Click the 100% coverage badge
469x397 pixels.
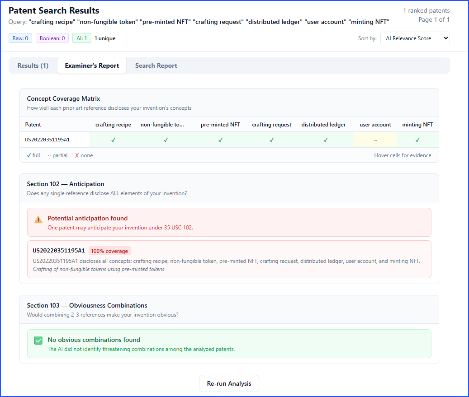pos(109,251)
